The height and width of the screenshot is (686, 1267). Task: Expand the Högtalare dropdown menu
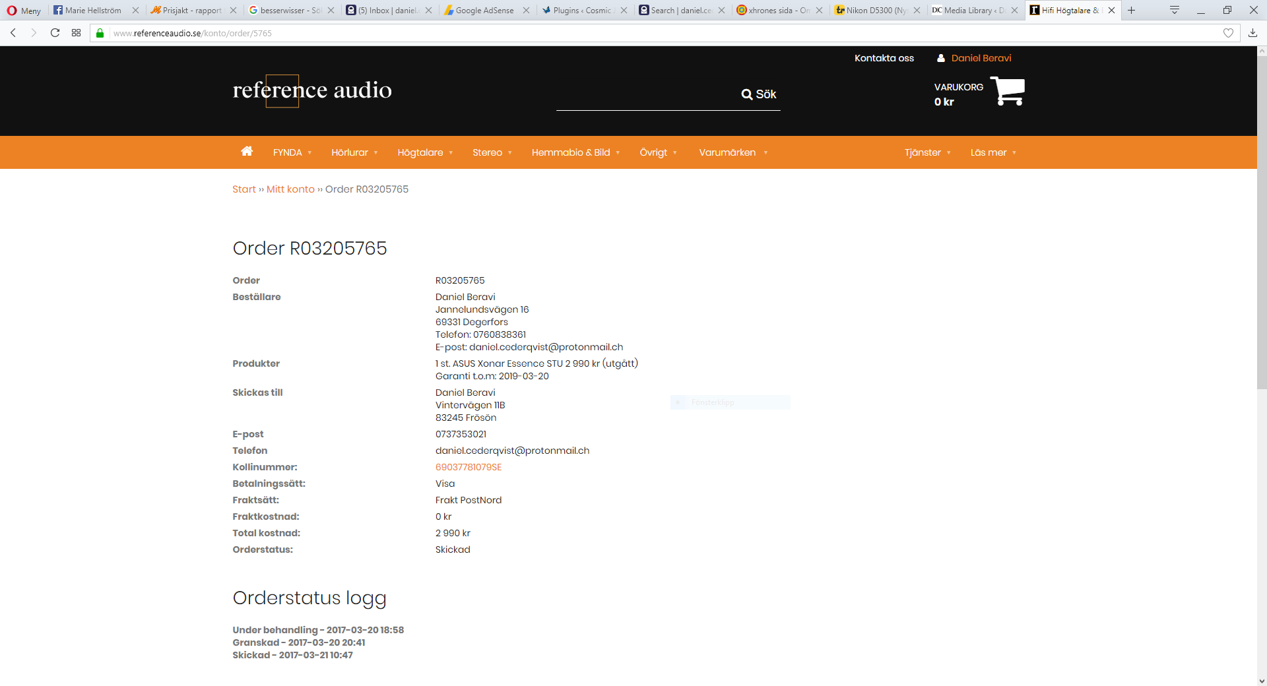point(425,152)
